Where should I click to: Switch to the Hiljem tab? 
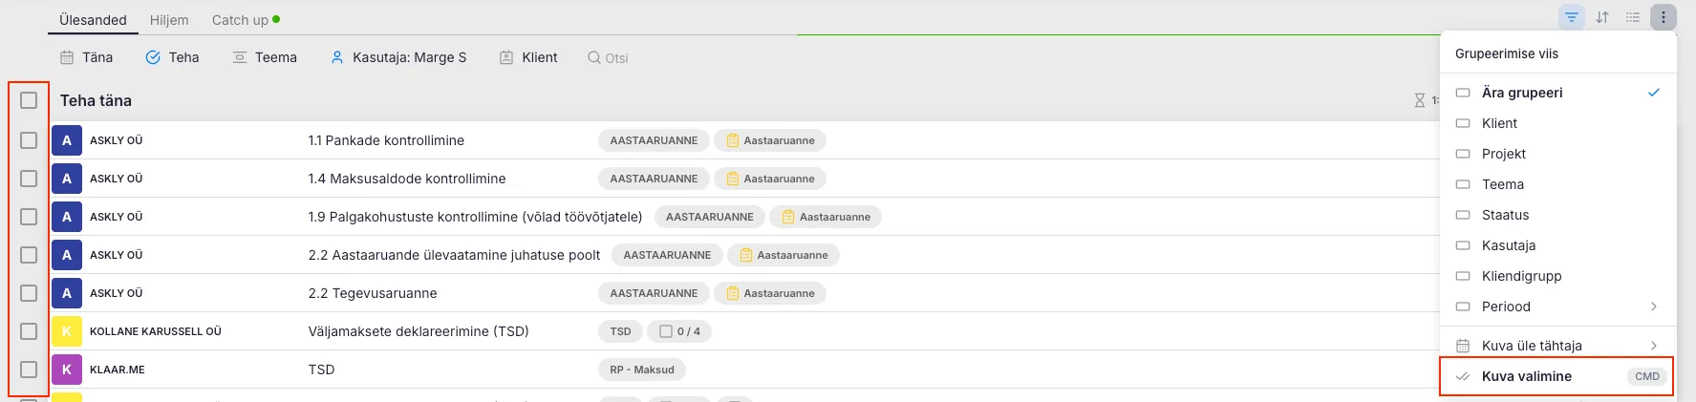coord(169,20)
